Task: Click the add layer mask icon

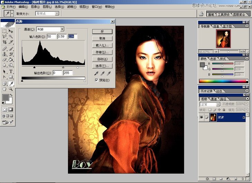Action: [214, 179]
